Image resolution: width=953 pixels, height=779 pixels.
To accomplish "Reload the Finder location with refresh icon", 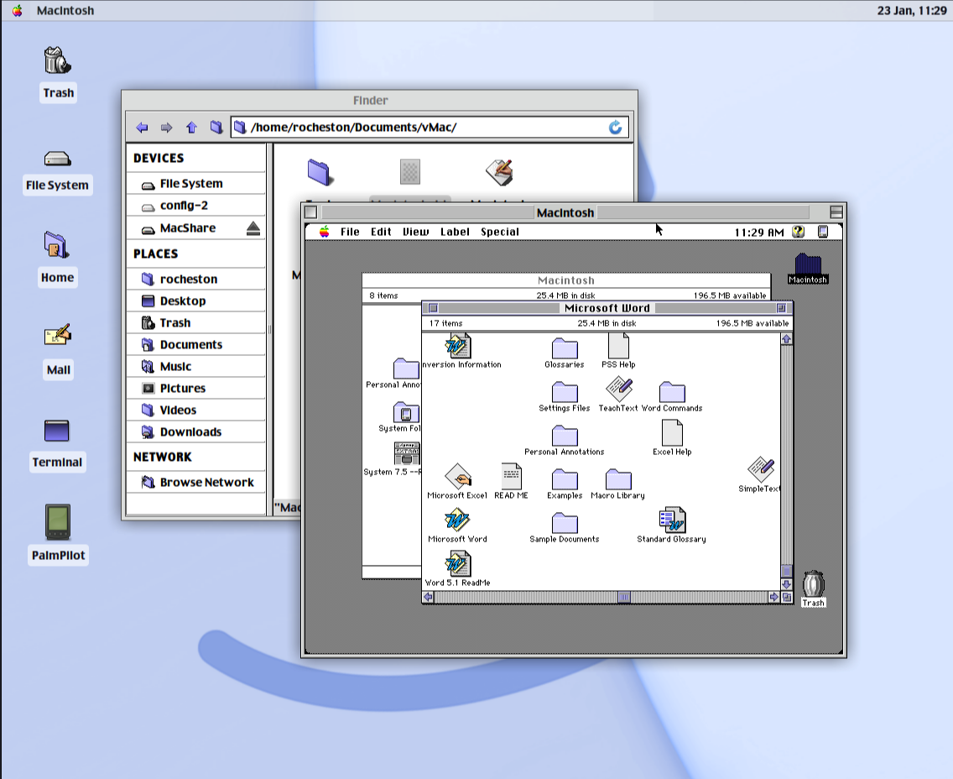I will coord(615,128).
